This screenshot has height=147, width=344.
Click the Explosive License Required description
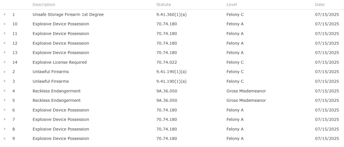click(x=59, y=62)
